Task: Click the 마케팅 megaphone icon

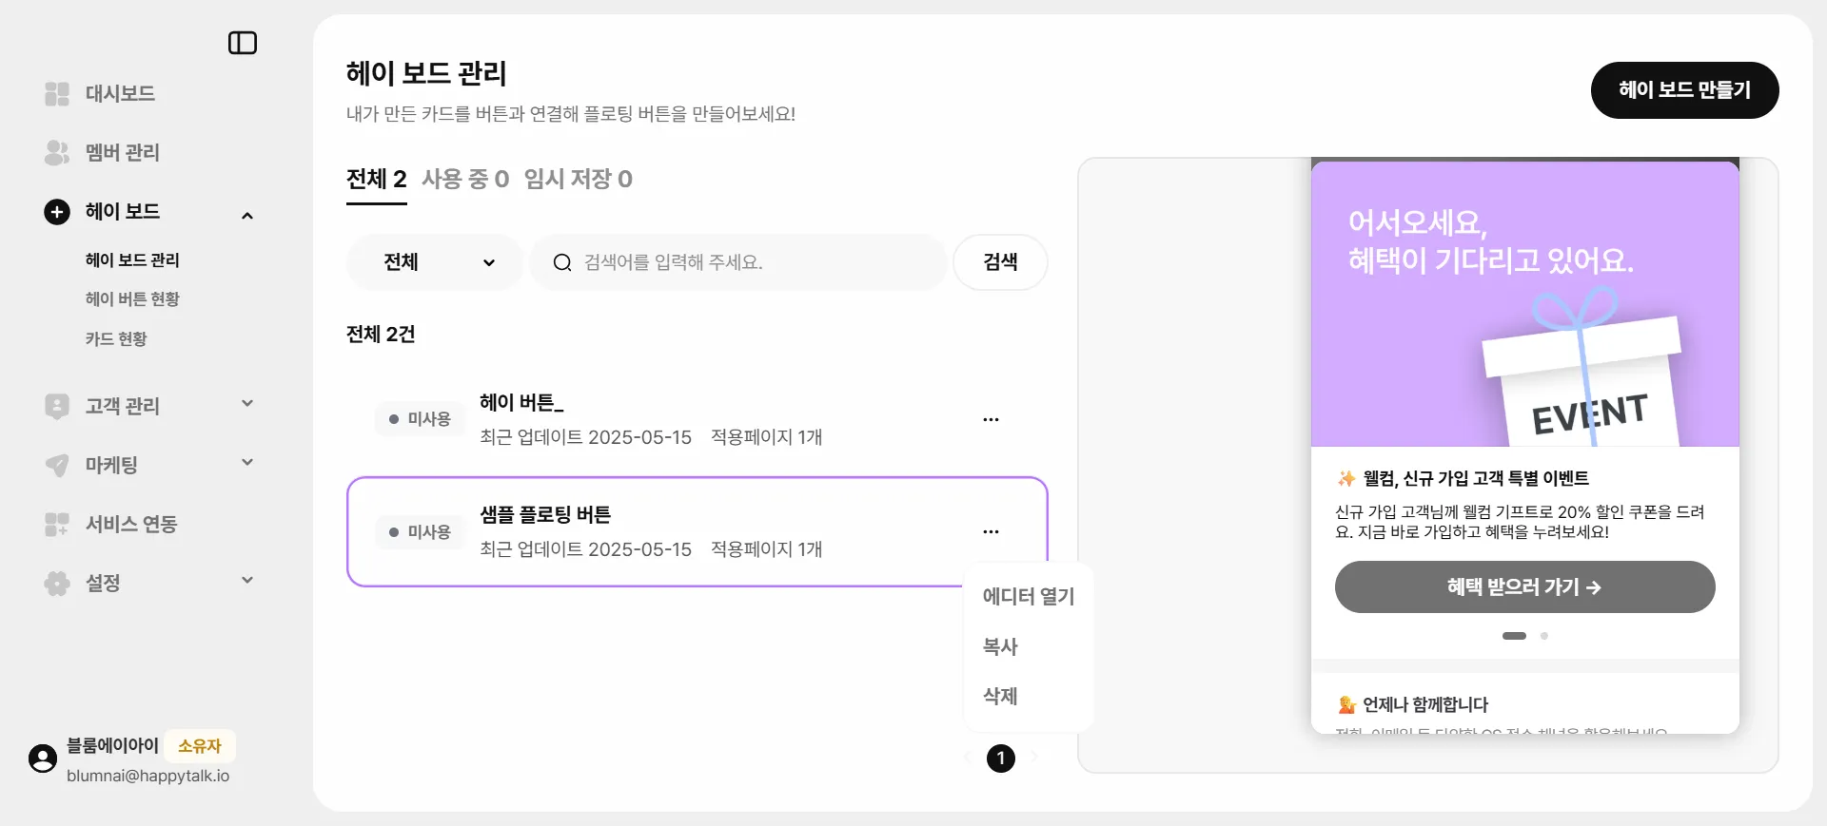Action: 57,465
